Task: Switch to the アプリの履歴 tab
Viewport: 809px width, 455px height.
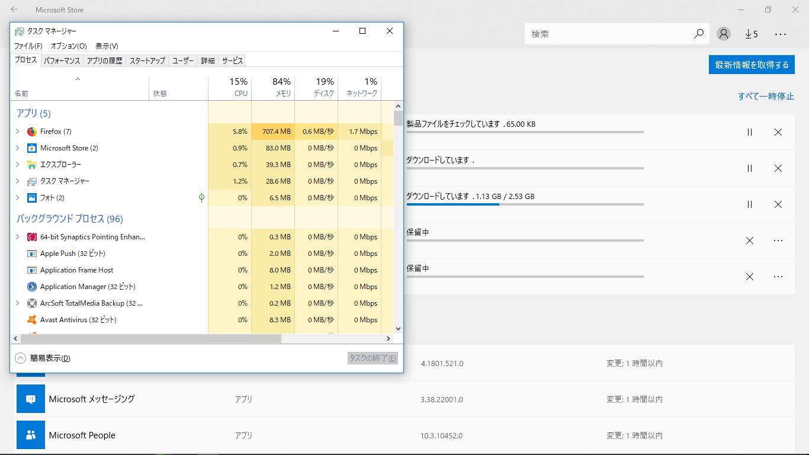Action: pos(104,61)
